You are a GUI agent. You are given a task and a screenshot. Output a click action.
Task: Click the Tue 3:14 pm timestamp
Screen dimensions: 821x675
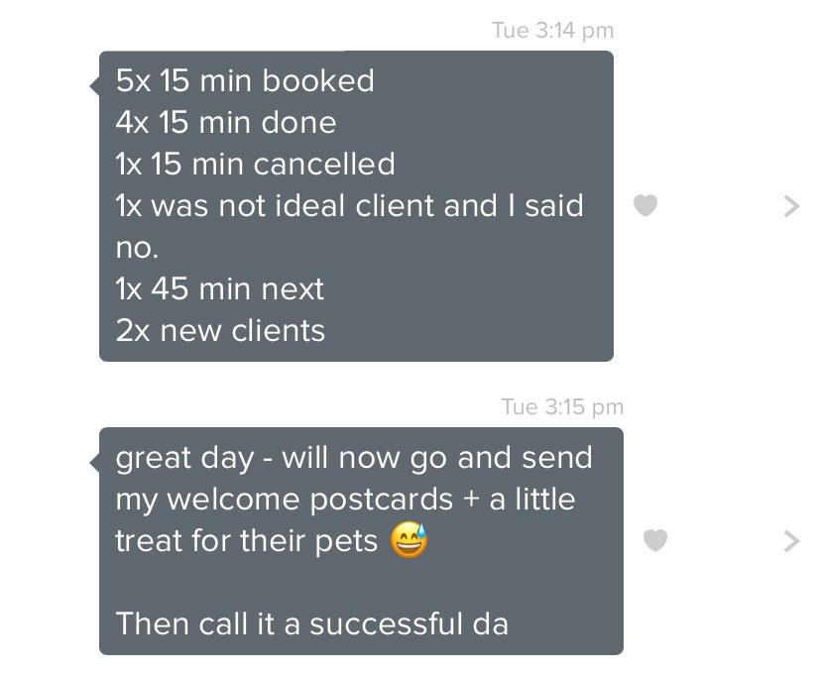[x=553, y=31]
